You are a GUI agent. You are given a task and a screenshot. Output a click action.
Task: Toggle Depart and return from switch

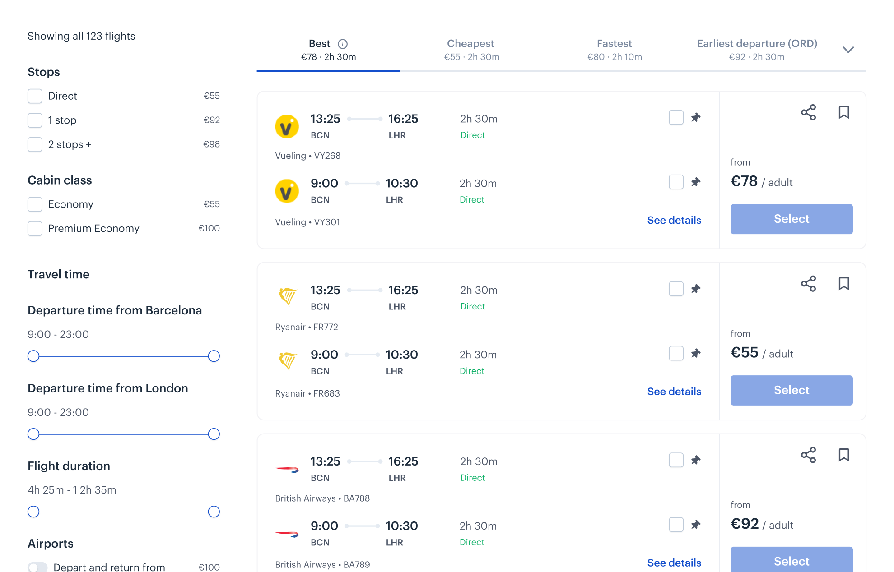tap(37, 567)
